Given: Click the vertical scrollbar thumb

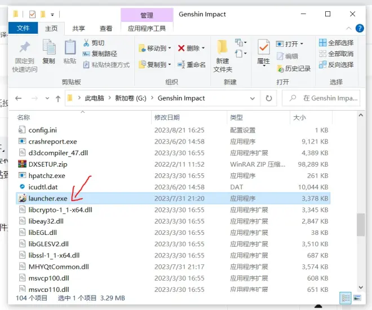Looking at the screenshot, I should pos(361,225).
